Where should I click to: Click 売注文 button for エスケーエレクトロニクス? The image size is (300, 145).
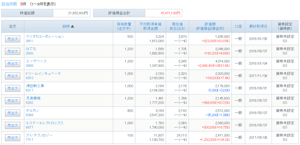(x=13, y=125)
